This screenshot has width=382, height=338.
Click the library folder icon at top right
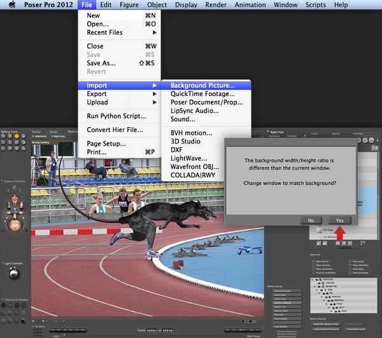[x=374, y=147]
